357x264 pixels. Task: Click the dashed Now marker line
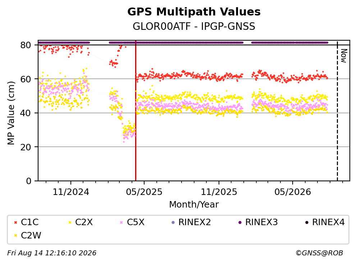pyautogui.click(x=337, y=110)
